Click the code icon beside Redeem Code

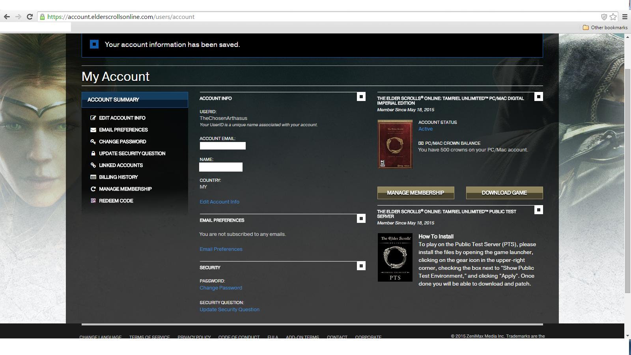click(x=93, y=200)
